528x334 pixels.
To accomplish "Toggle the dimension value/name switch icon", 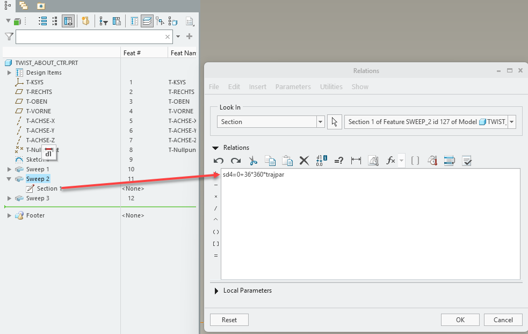I will 322,160.
